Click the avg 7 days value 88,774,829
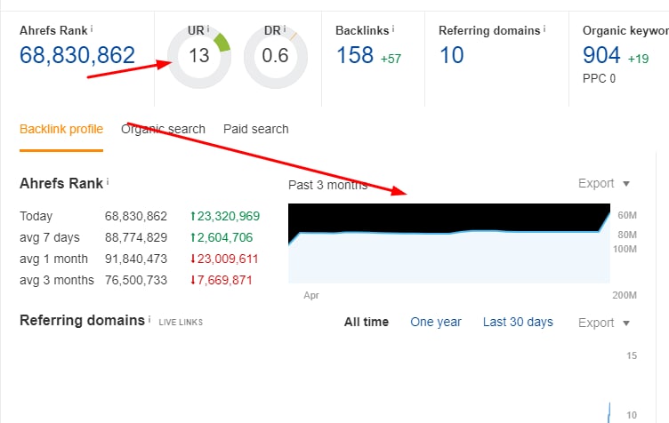Image resolution: width=669 pixels, height=423 pixels. click(x=136, y=237)
